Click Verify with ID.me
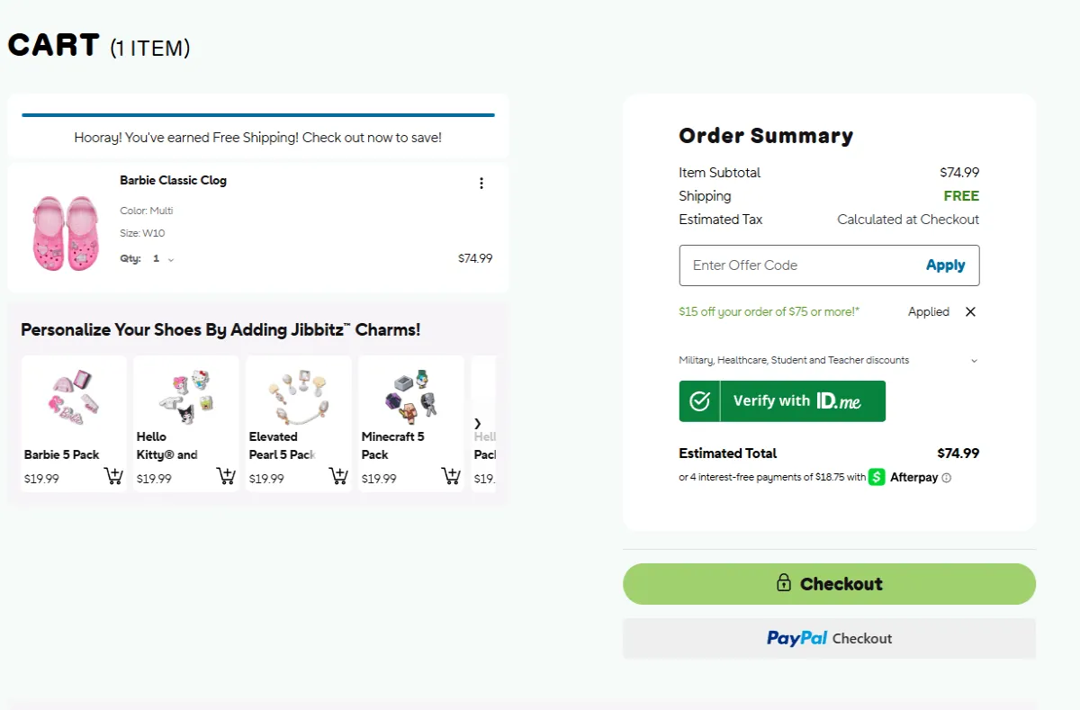Viewport: 1080px width, 710px height. pyautogui.click(x=782, y=400)
